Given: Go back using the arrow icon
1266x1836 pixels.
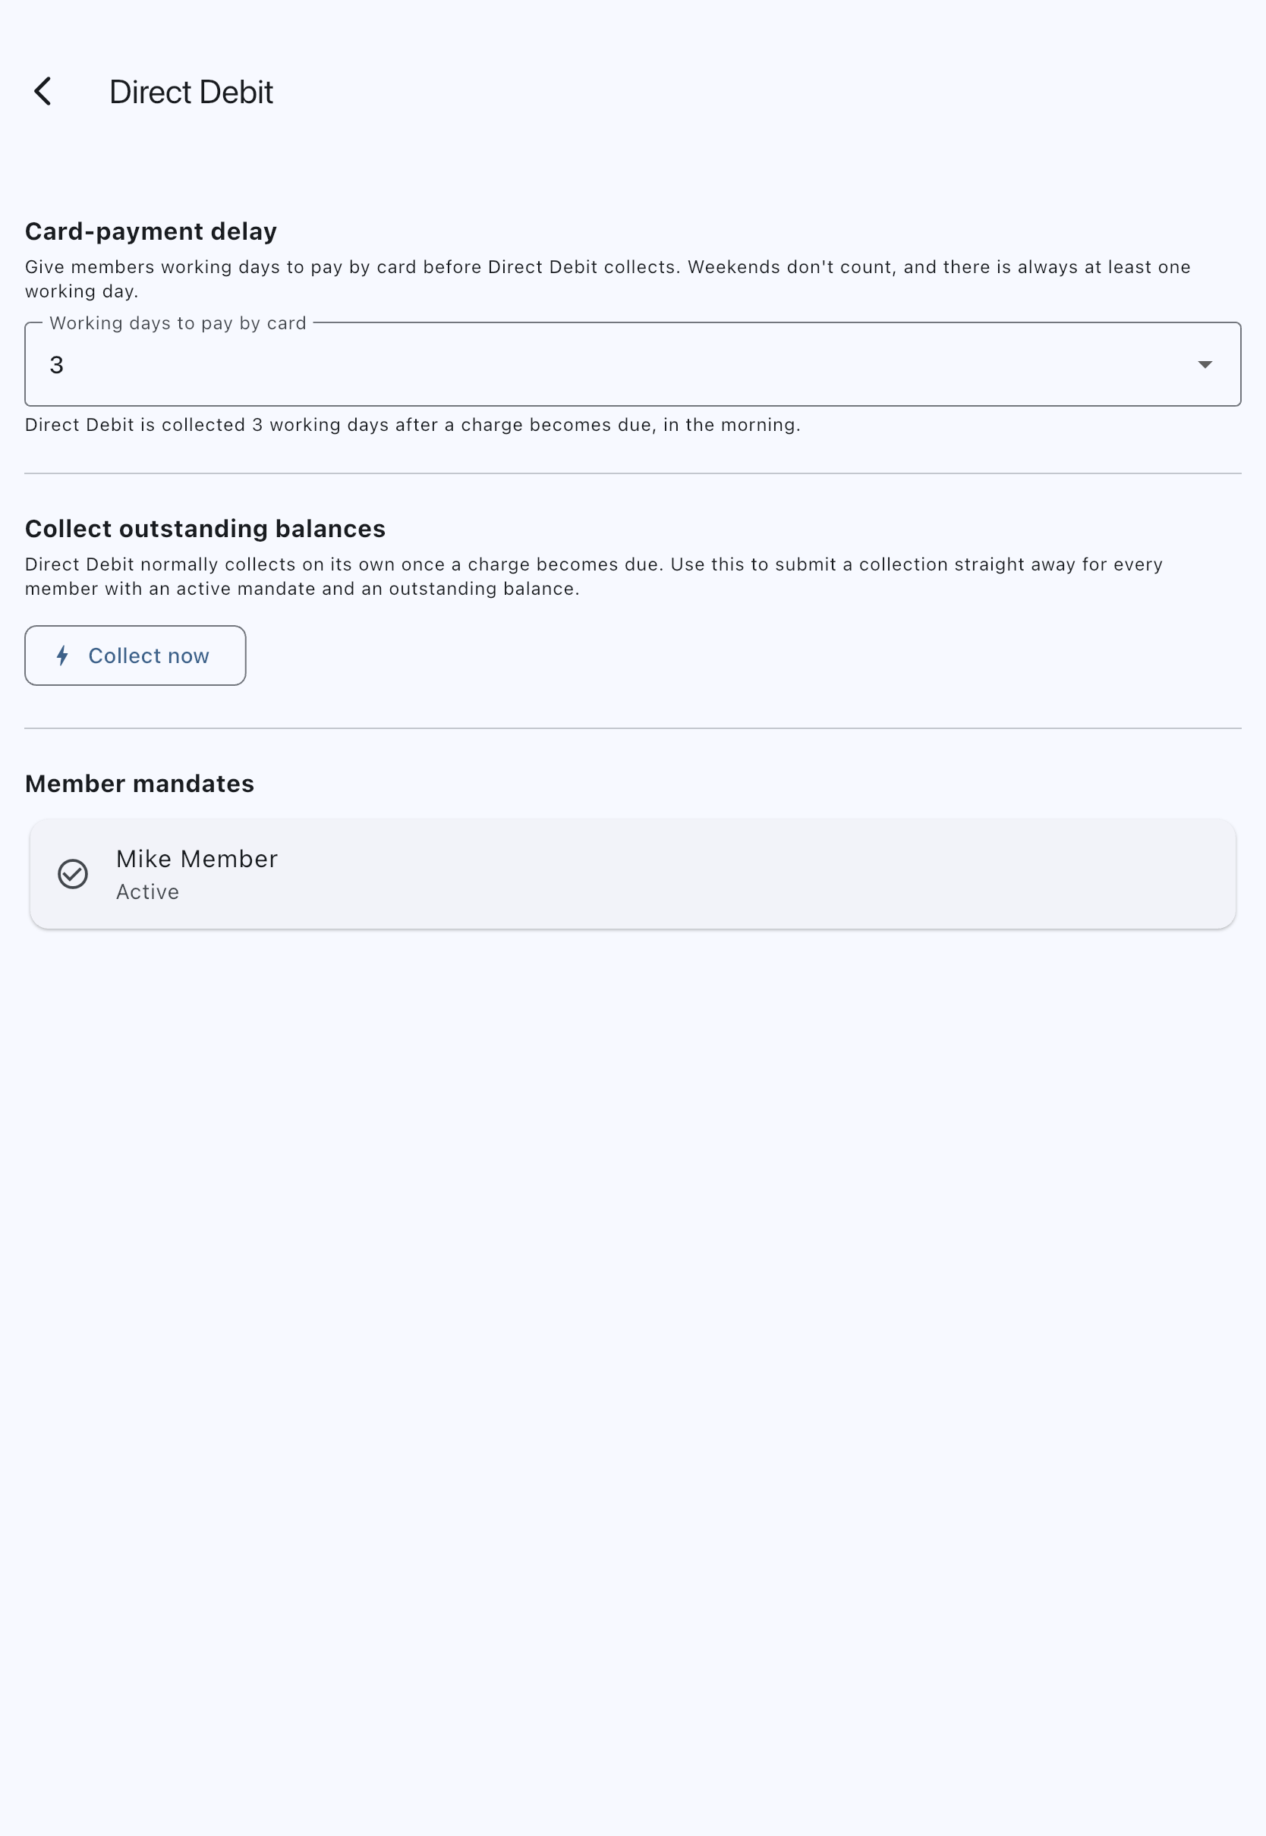Looking at the screenshot, I should coord(43,91).
